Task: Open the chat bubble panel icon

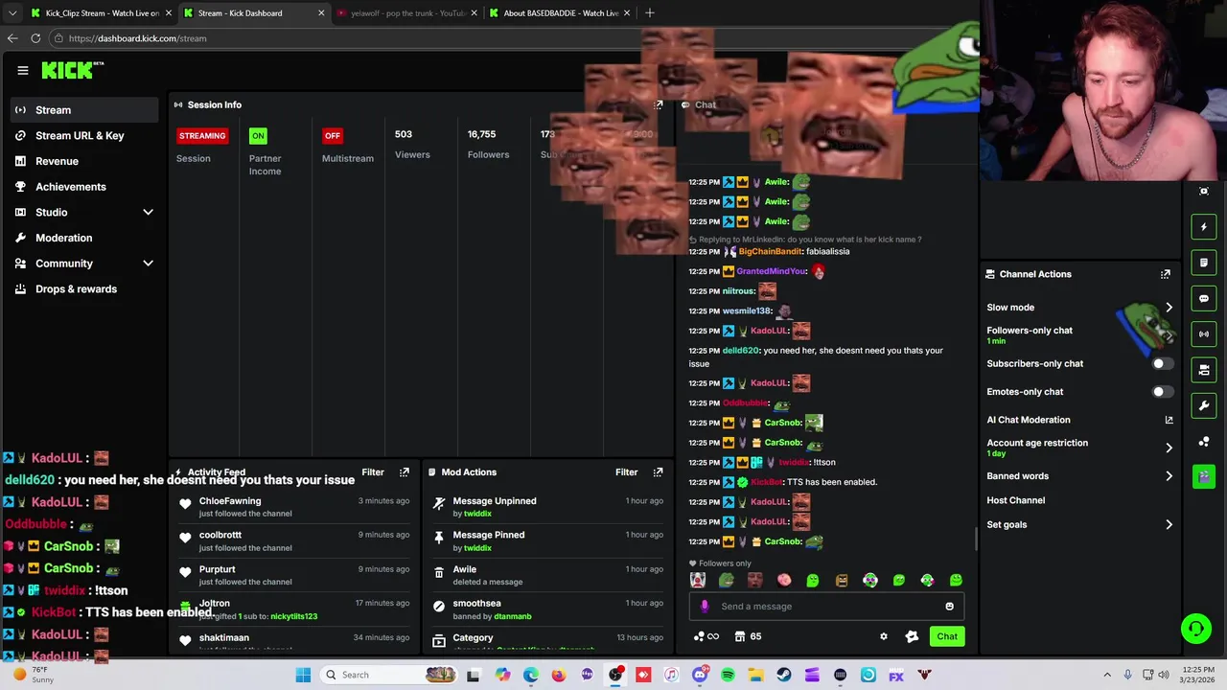Action: (x=1204, y=298)
